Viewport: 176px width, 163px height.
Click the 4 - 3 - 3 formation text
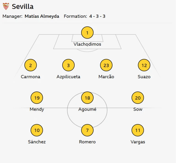click(97, 16)
